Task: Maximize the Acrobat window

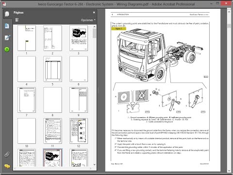Action: coord(218,3)
